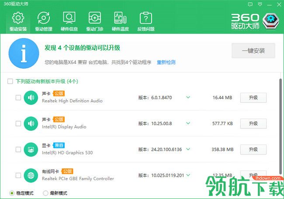Screen dimensions: 284x199
Task: Click the feedback chat icon in title bar
Action: click(250, 4)
